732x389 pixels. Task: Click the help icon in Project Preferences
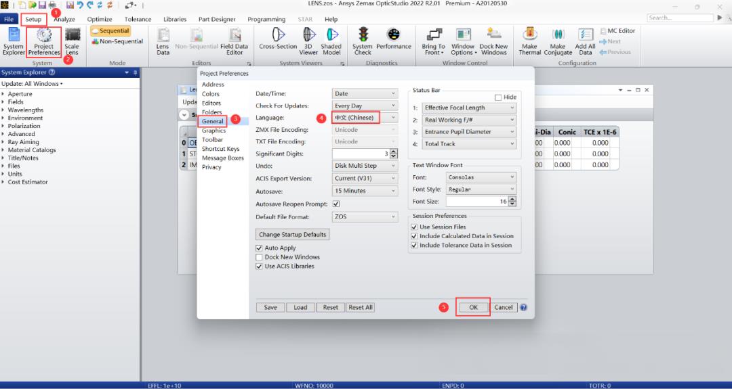coord(524,307)
